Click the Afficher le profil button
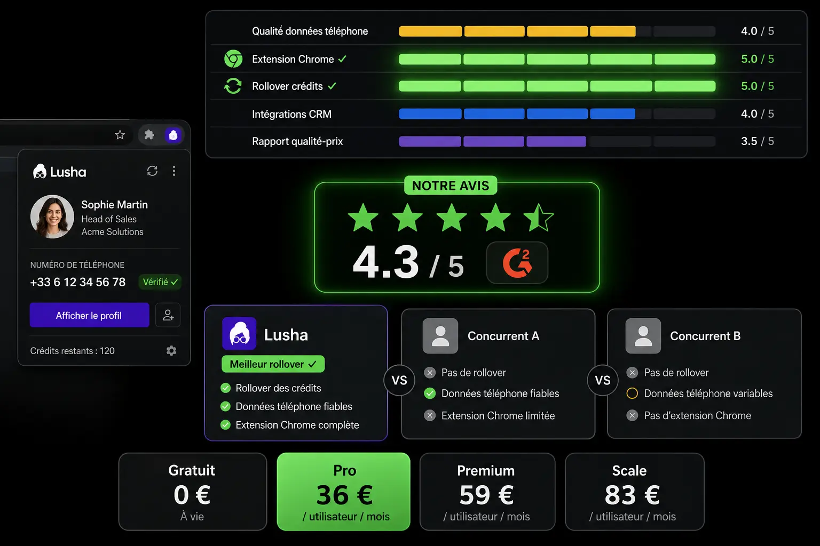This screenshot has height=546, width=820. coord(89,315)
